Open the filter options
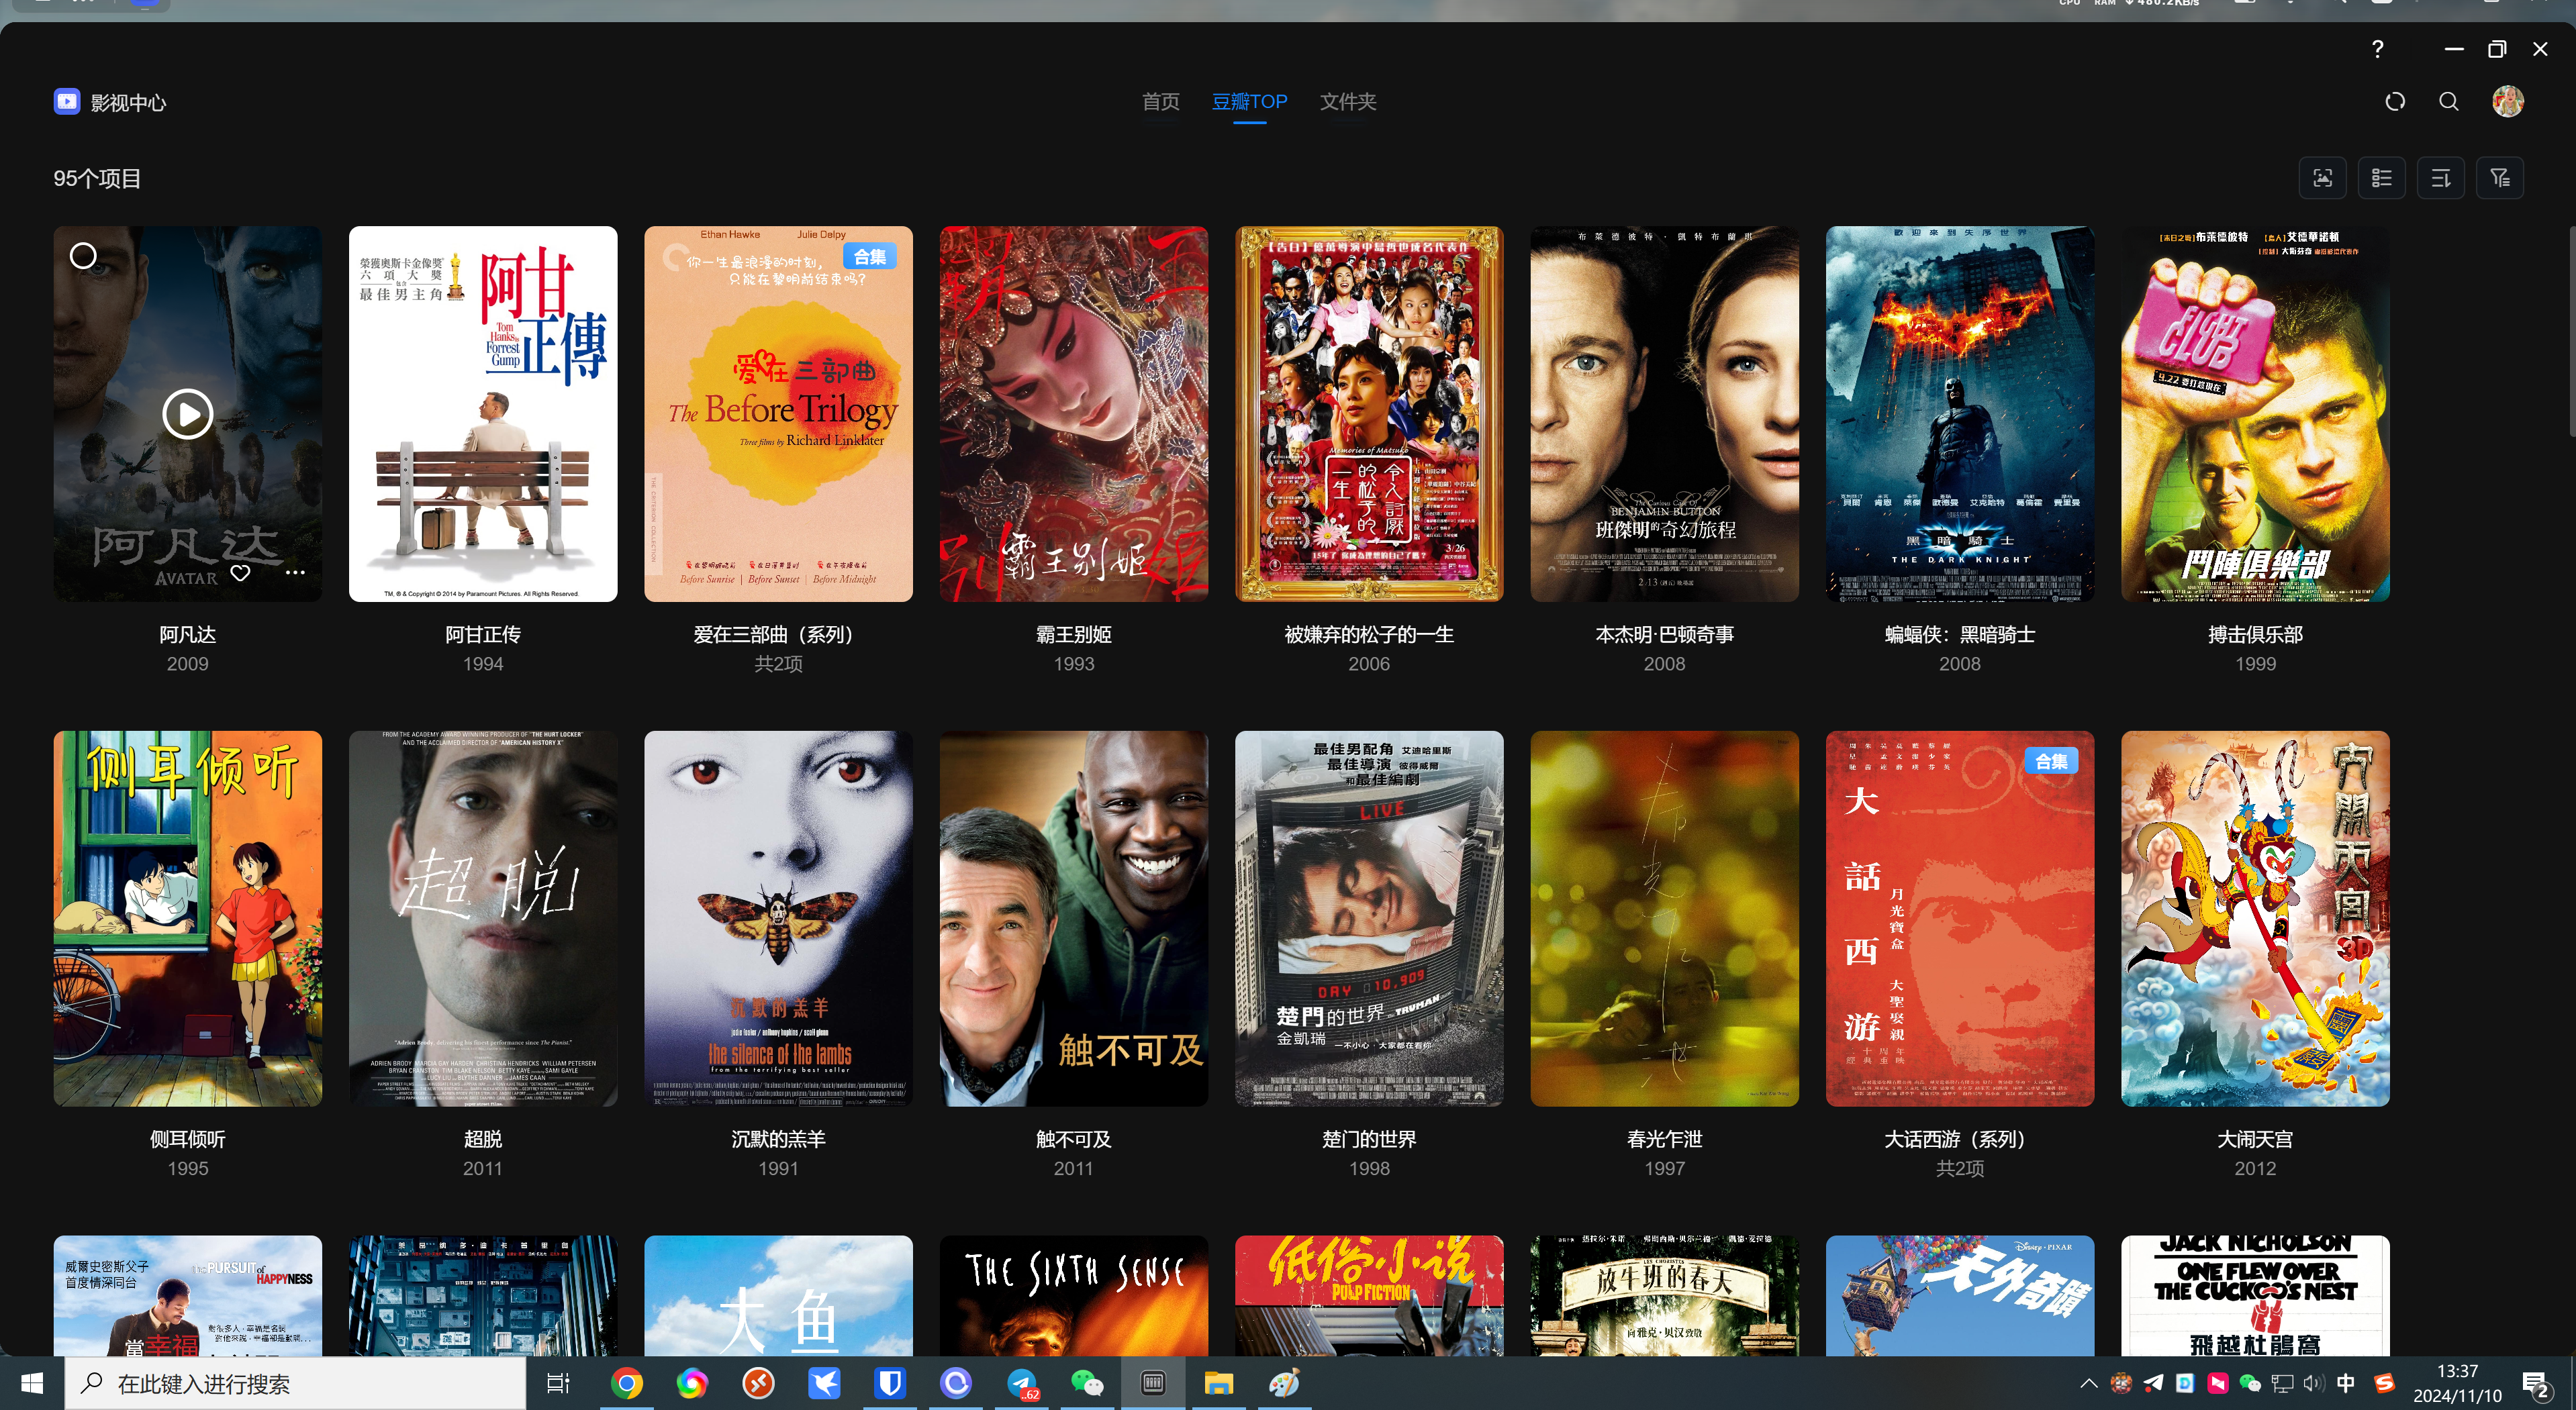The height and width of the screenshot is (1410, 2576). pos(2500,178)
